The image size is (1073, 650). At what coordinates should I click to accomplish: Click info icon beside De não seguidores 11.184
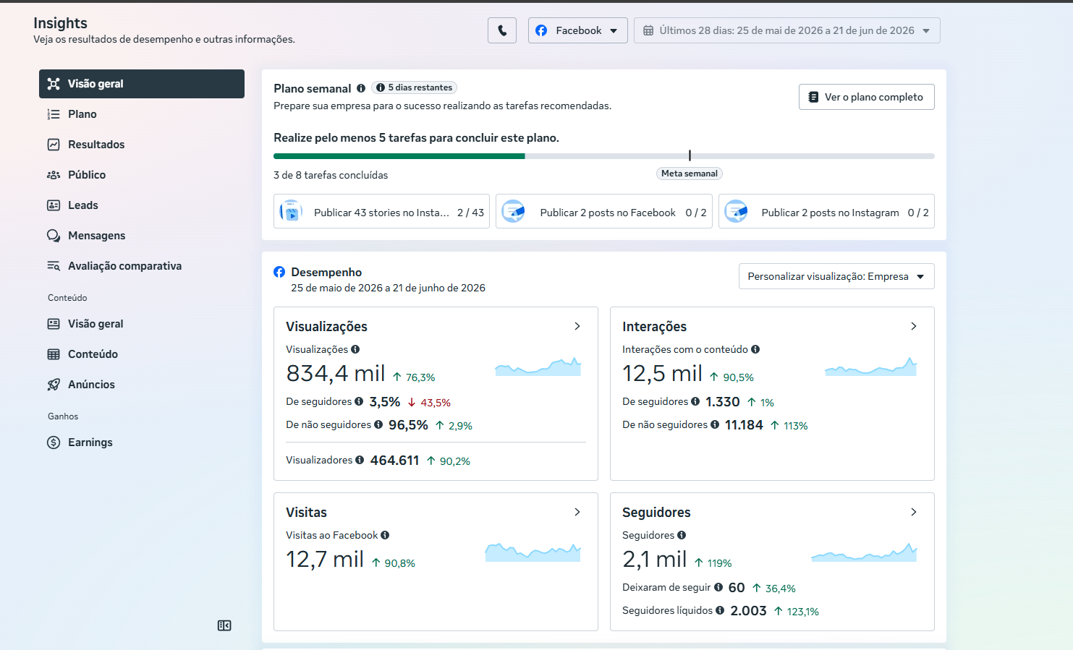pos(715,424)
